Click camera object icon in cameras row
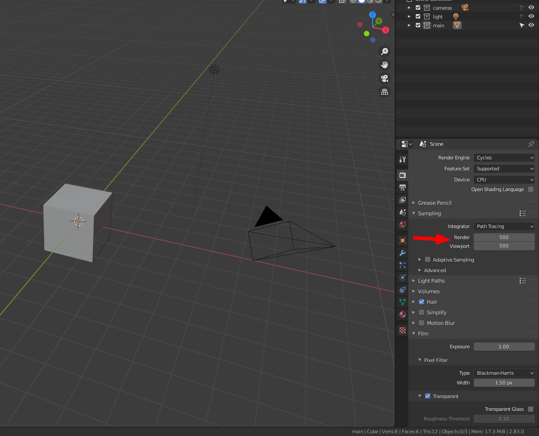The width and height of the screenshot is (539, 436). (x=465, y=7)
